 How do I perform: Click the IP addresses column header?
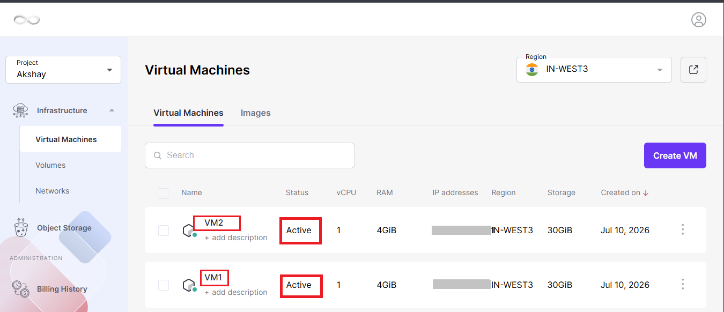[455, 192]
